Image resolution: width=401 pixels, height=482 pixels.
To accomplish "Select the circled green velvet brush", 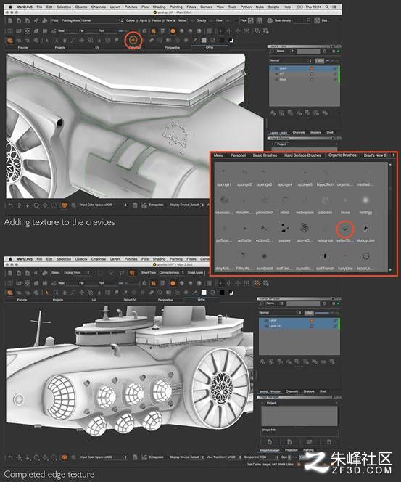I will (345, 229).
